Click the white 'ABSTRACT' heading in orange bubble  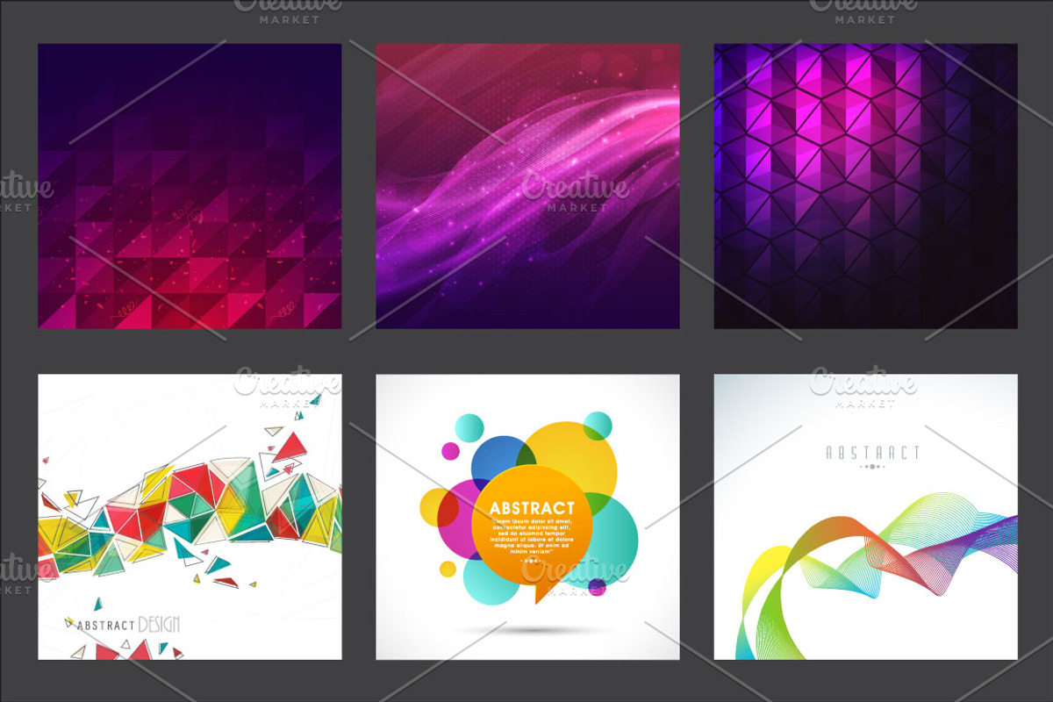(532, 508)
